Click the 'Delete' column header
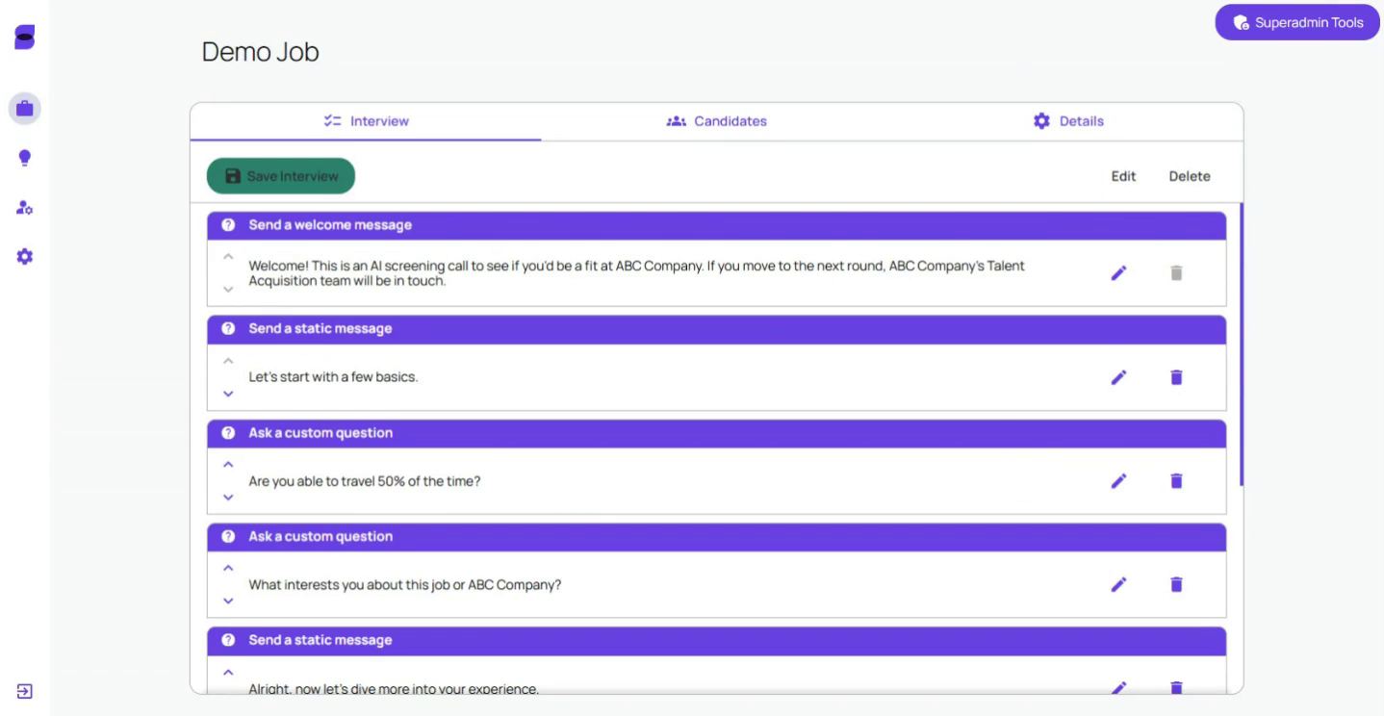The width and height of the screenshot is (1384, 716). 1190,176
